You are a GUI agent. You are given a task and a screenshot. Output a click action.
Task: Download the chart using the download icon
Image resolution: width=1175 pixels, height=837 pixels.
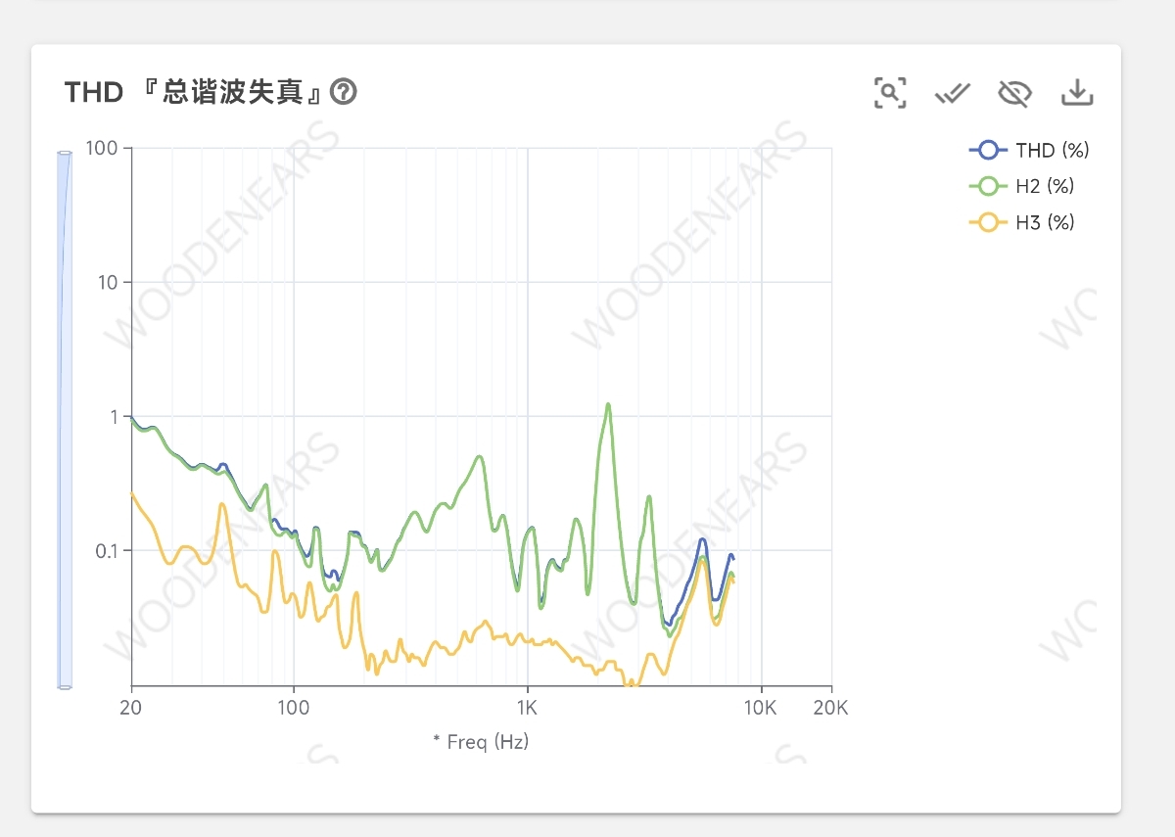point(1077,93)
